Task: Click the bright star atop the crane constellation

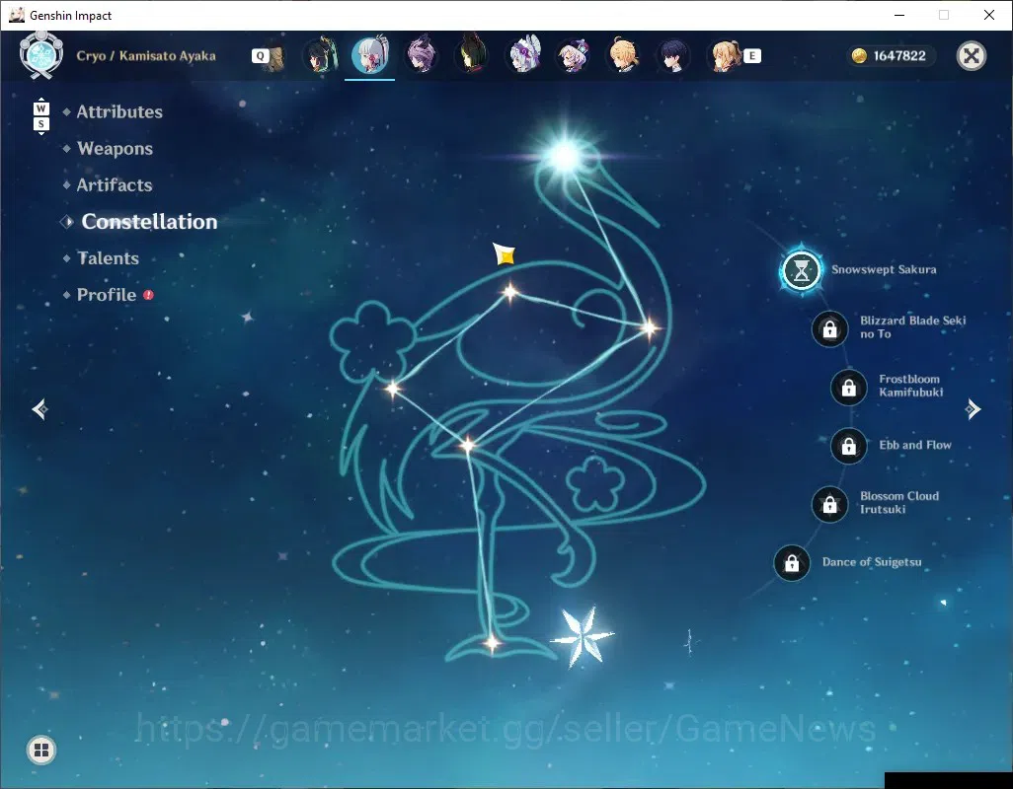Action: [x=566, y=156]
